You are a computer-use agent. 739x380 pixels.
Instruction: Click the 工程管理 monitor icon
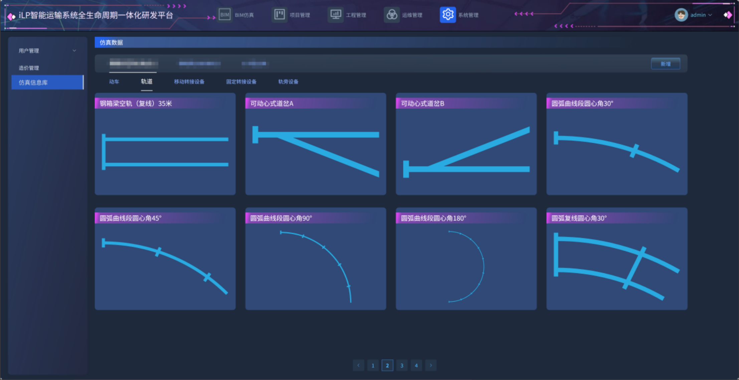point(335,15)
